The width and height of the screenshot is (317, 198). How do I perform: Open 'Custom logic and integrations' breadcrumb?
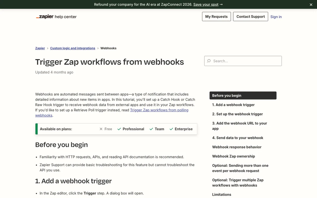(x=73, y=48)
